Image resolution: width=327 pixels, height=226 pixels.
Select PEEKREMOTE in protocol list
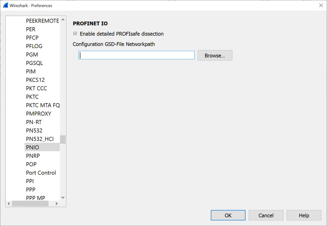[43, 21]
